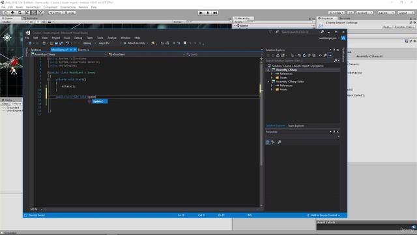417x235 pixels.
Task: Open the Any CPU platform dropdown
Action: pyautogui.click(x=110, y=43)
